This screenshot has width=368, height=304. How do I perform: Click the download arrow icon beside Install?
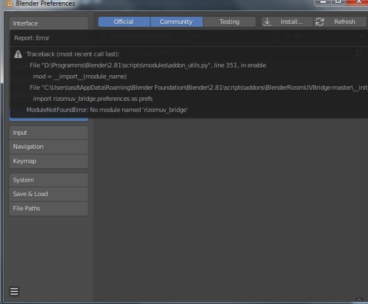point(267,22)
